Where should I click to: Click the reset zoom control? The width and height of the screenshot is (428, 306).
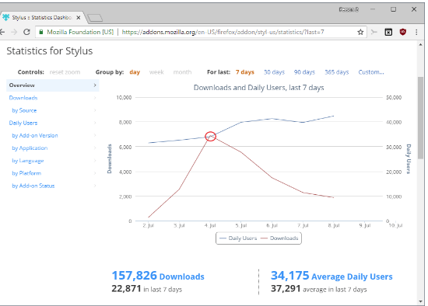(65, 72)
